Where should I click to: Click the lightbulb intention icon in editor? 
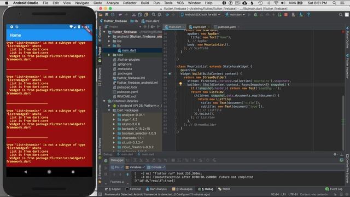point(180,84)
